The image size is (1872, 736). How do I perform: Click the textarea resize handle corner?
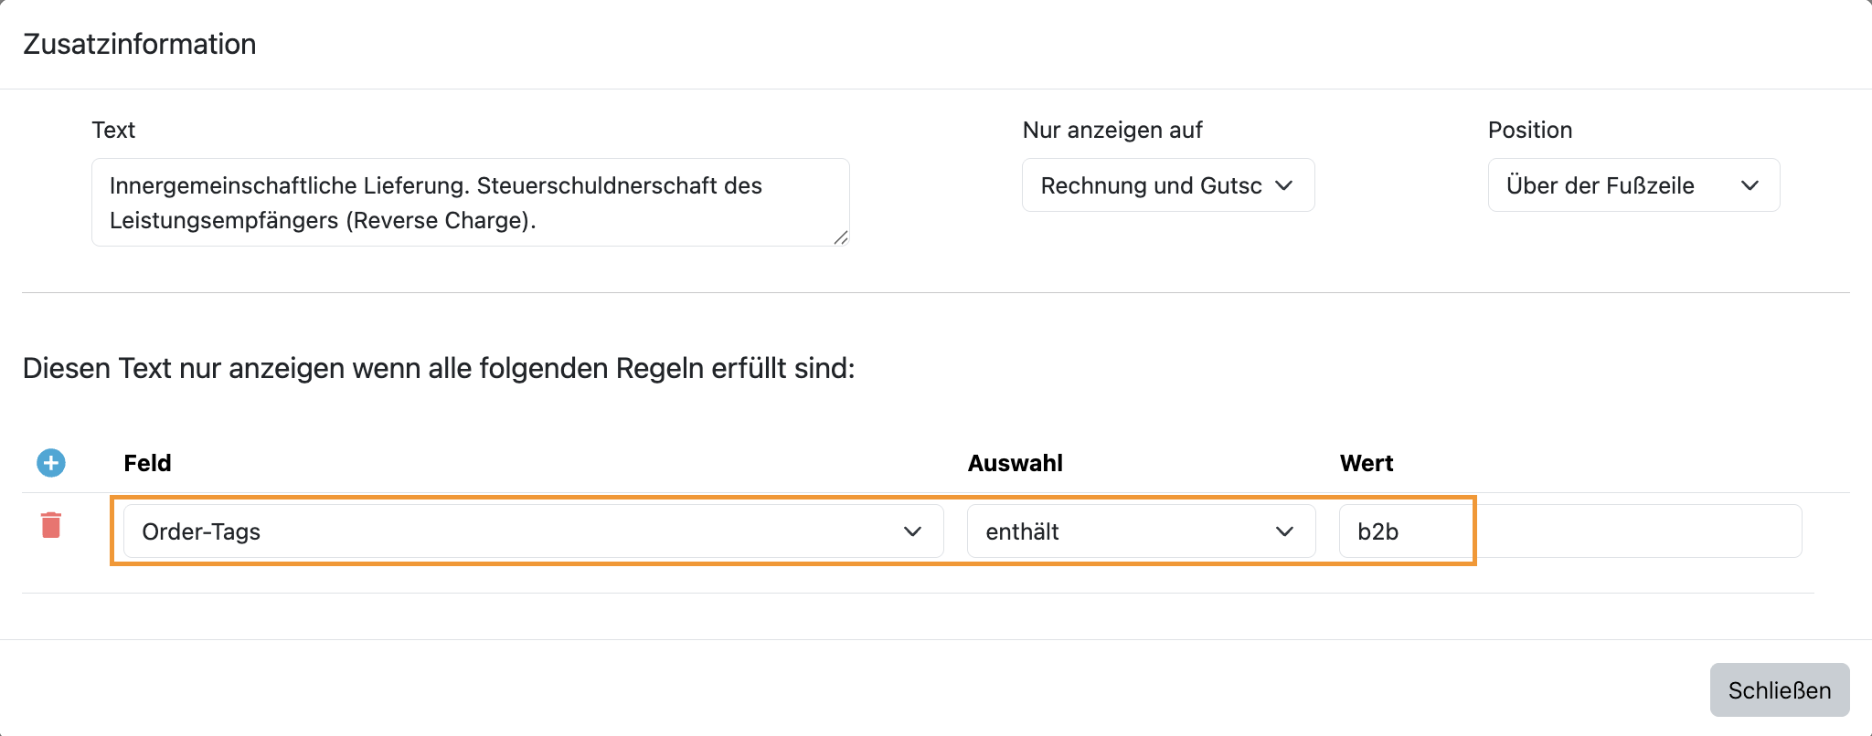(841, 237)
